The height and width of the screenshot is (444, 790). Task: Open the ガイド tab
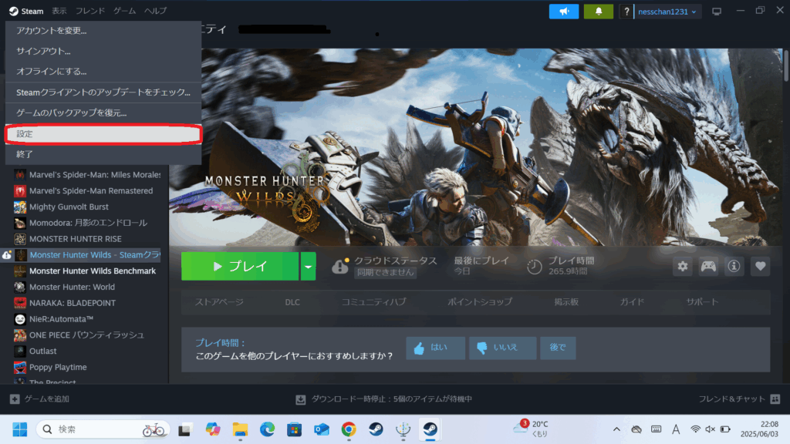pos(633,302)
